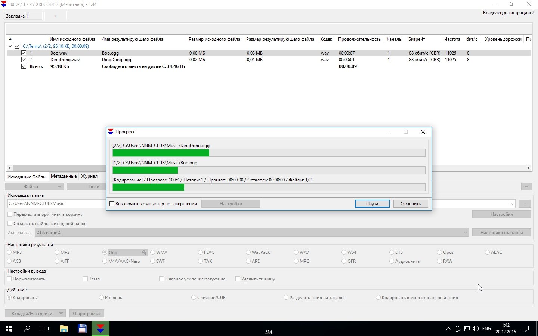Uncheck the DingDong.wav row checkbox
The height and width of the screenshot is (336, 538).
pos(24,60)
